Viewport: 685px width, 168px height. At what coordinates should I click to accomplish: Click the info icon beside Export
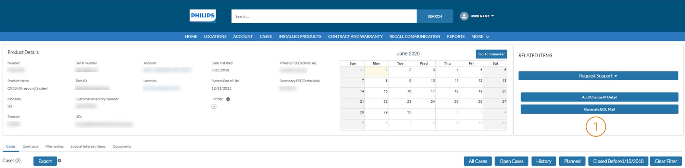tap(59, 160)
